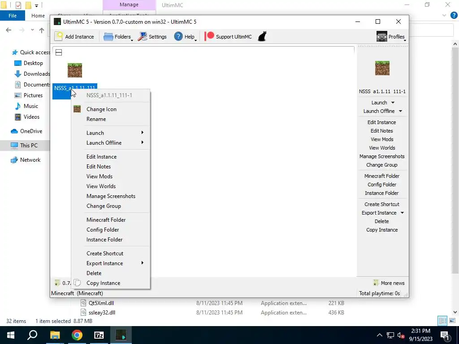Click the Up arrow in File Explorer
Screen dimensions: 459x344
pyautogui.click(x=42, y=30)
